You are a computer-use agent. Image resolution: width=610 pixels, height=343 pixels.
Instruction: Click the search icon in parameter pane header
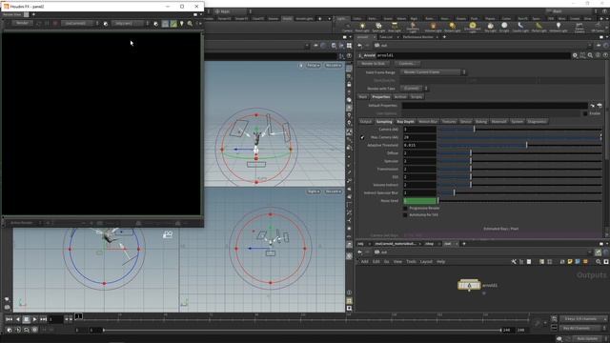click(590, 55)
